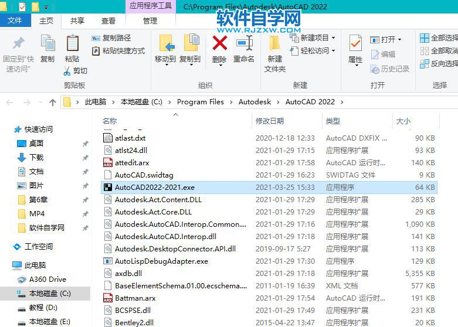Select the axdb.dll file
This screenshot has height=327, width=458.
(x=128, y=274)
